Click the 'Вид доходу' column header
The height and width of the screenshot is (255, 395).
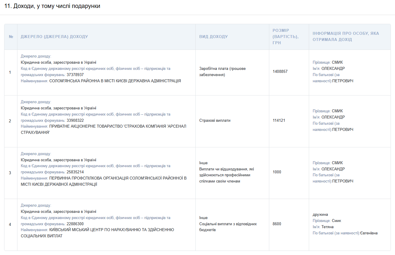213,37
